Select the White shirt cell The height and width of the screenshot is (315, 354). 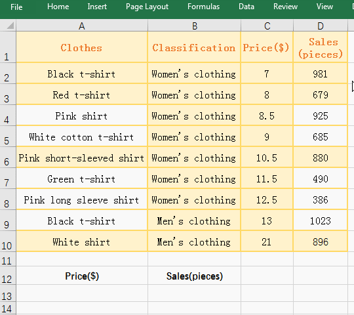click(x=82, y=241)
